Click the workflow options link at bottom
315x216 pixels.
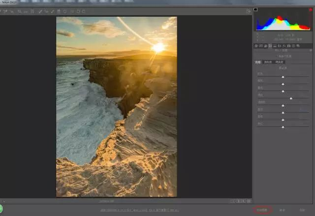[140, 210]
